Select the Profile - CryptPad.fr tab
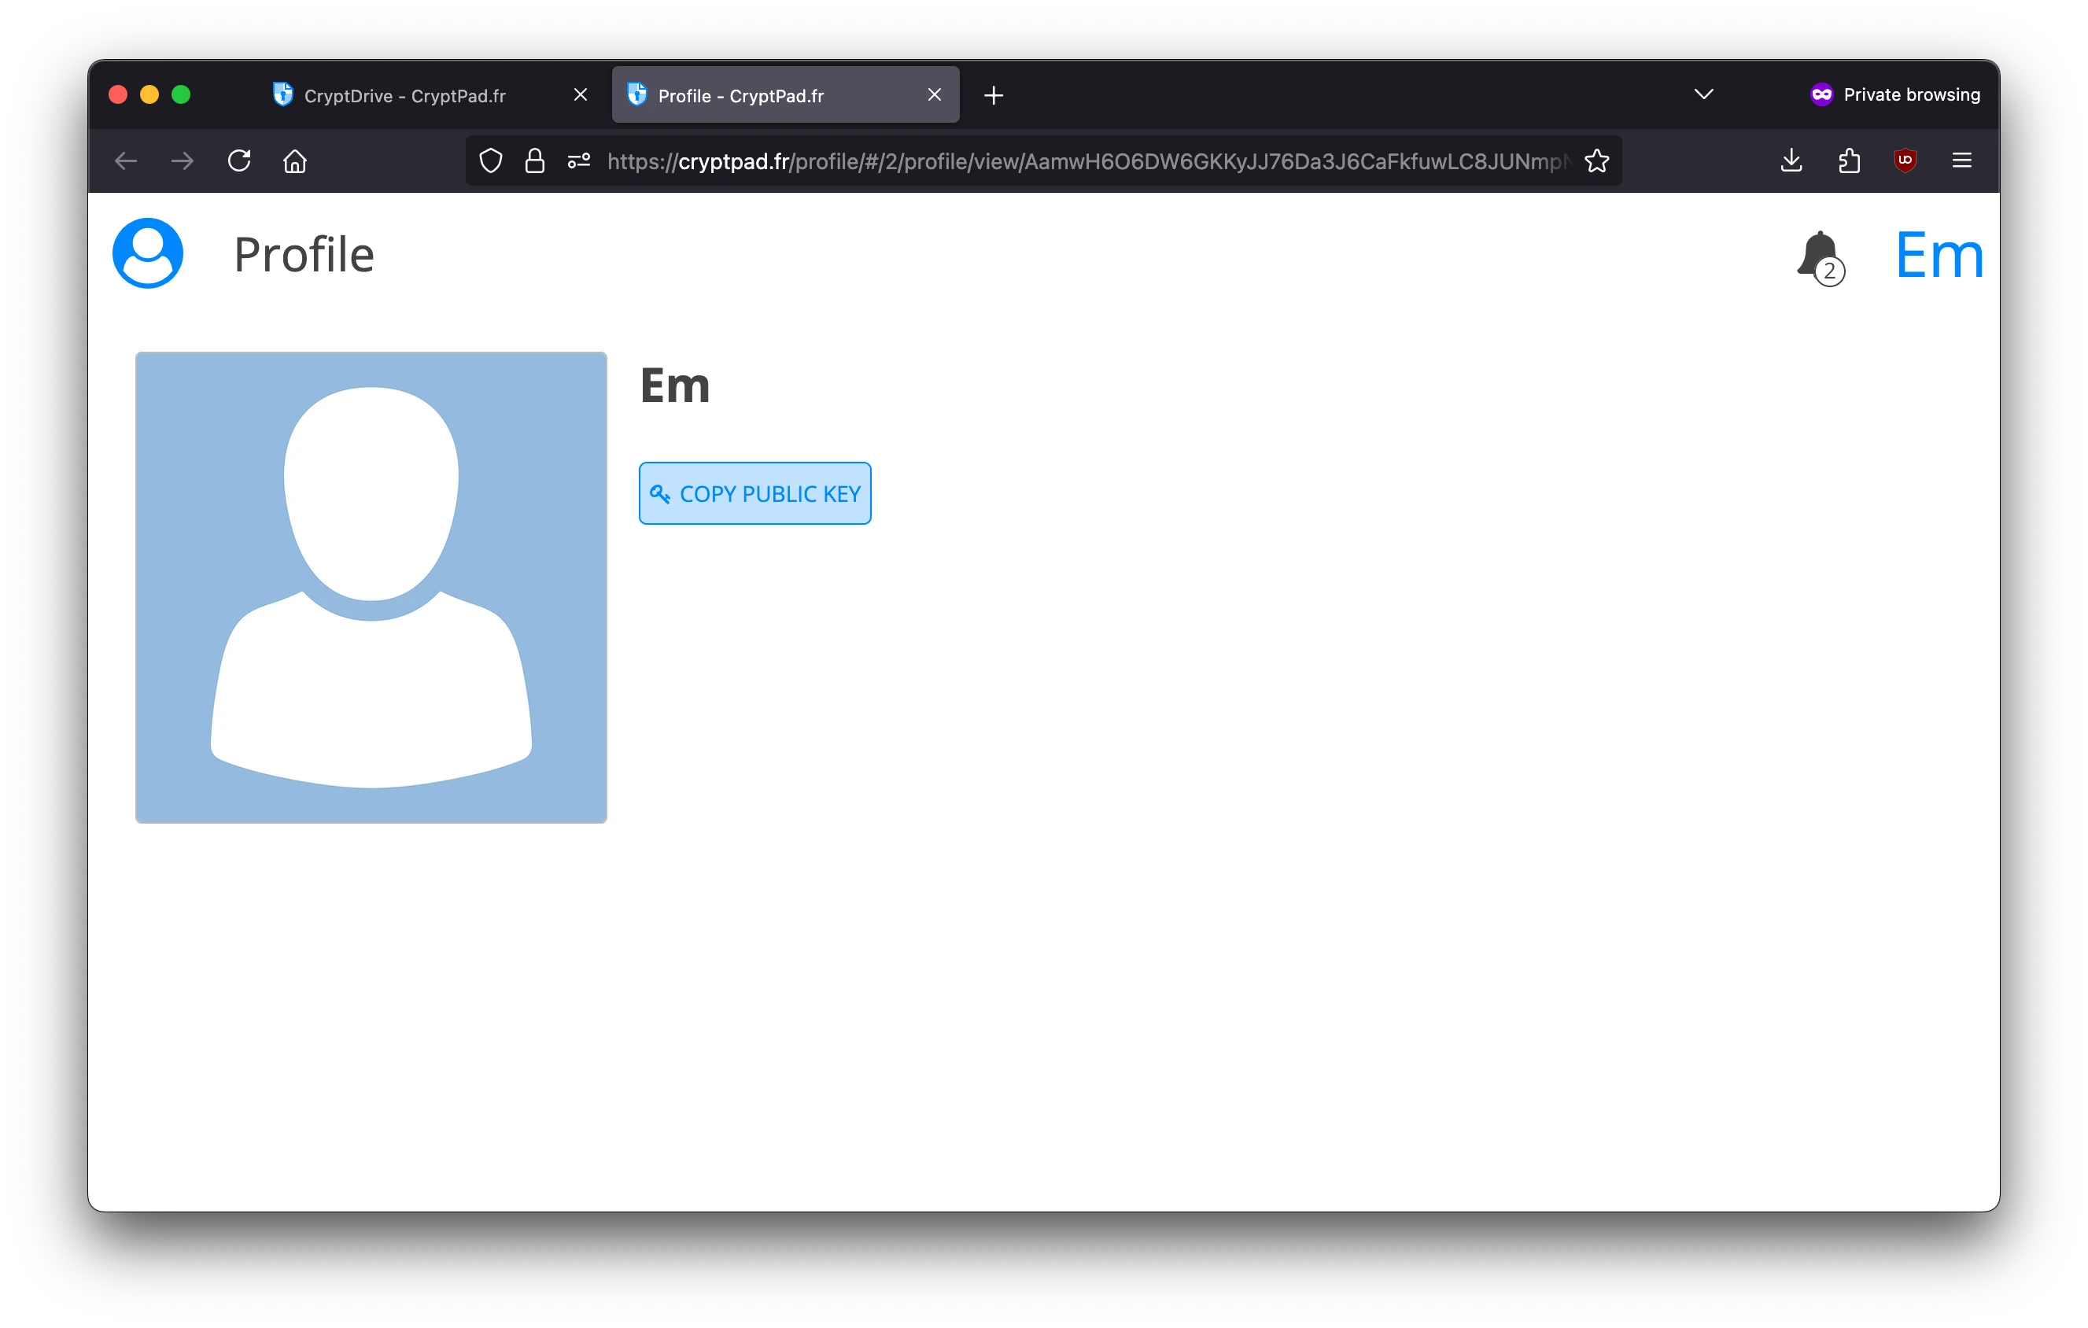This screenshot has height=1328, width=2088. point(741,95)
